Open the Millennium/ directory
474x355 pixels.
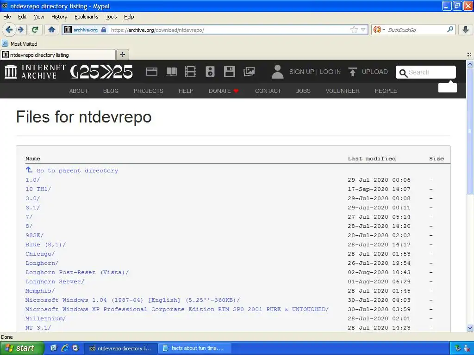(x=45, y=318)
